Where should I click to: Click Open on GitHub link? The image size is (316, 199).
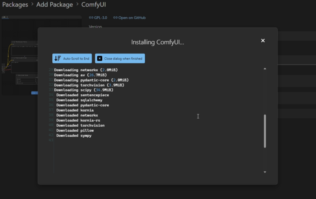[129, 18]
